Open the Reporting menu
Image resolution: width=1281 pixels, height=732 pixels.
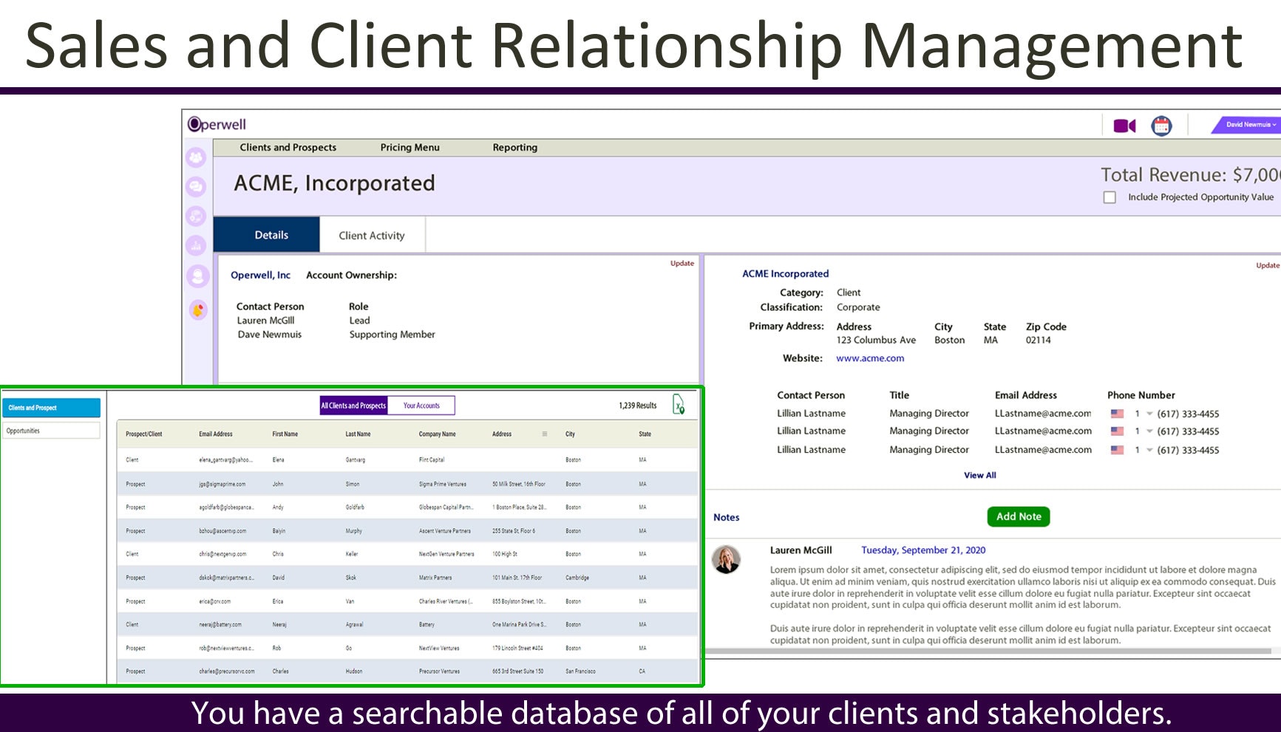(x=515, y=147)
